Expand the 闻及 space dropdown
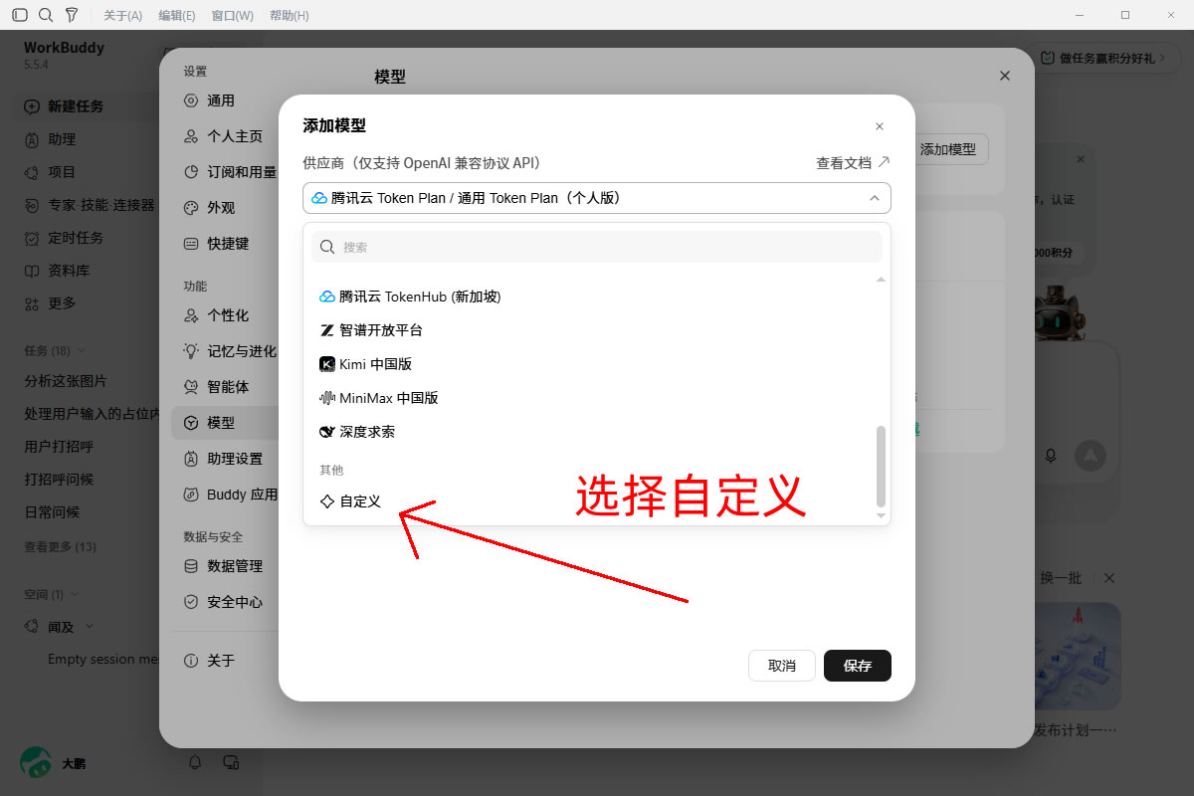This screenshot has width=1194, height=796. point(89,627)
